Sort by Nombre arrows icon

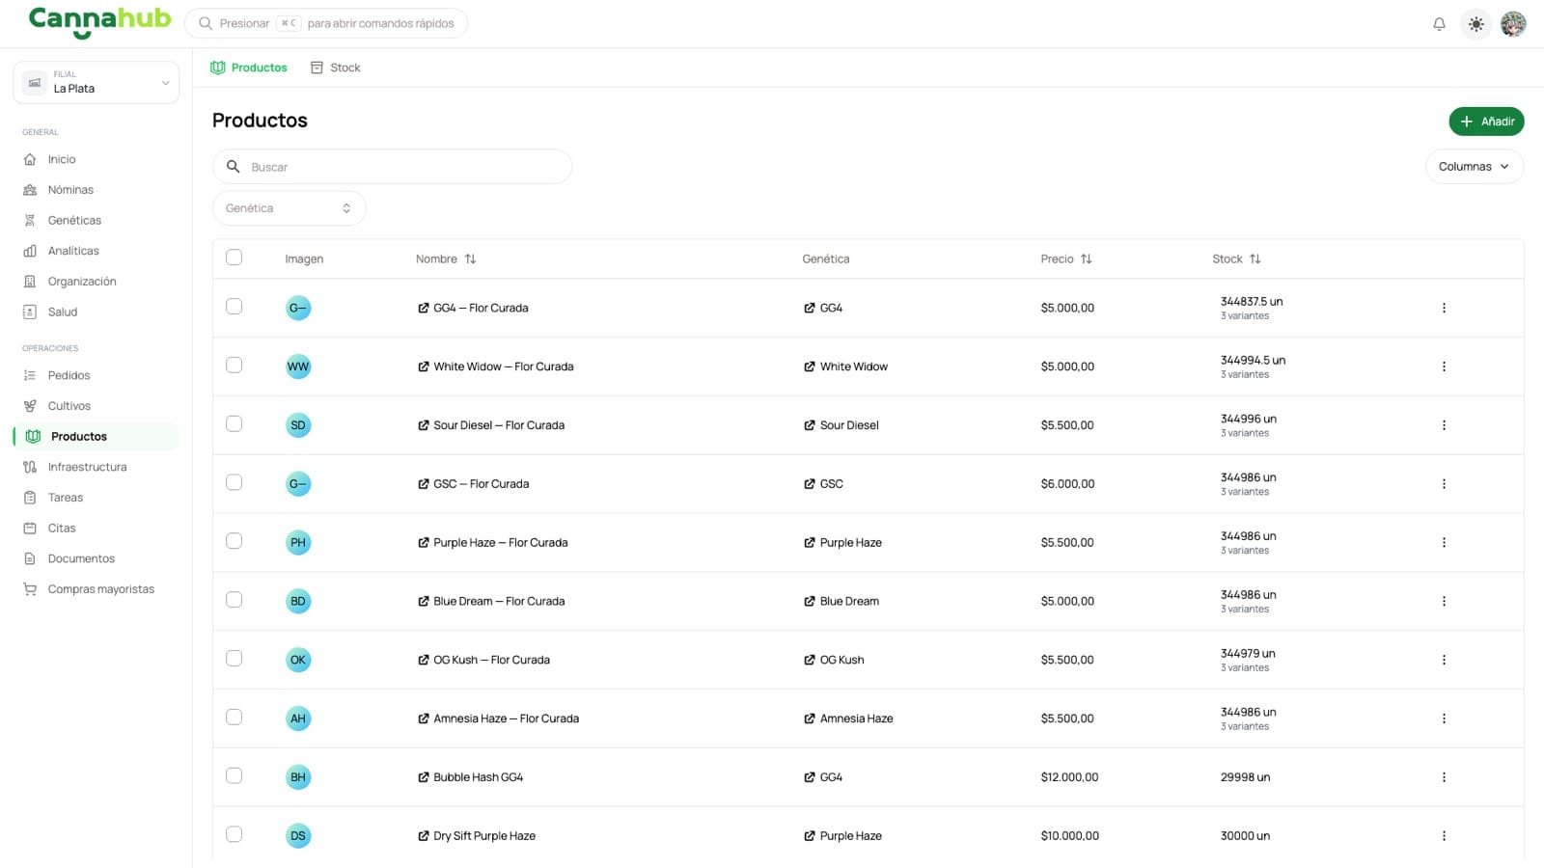pyautogui.click(x=470, y=259)
